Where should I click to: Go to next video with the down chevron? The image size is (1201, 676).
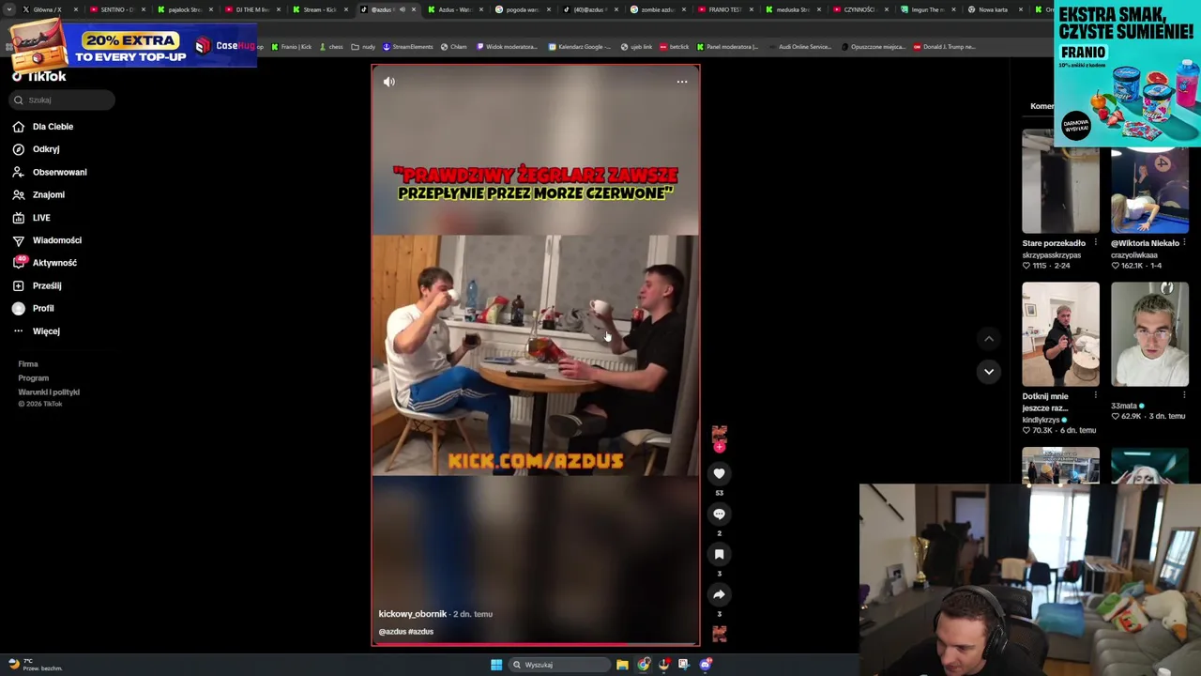coord(988,372)
